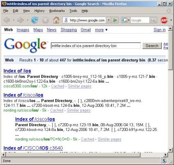This screenshot has height=165, width=174.
Task: Click the Back navigation arrow
Action: click(x=7, y=20)
